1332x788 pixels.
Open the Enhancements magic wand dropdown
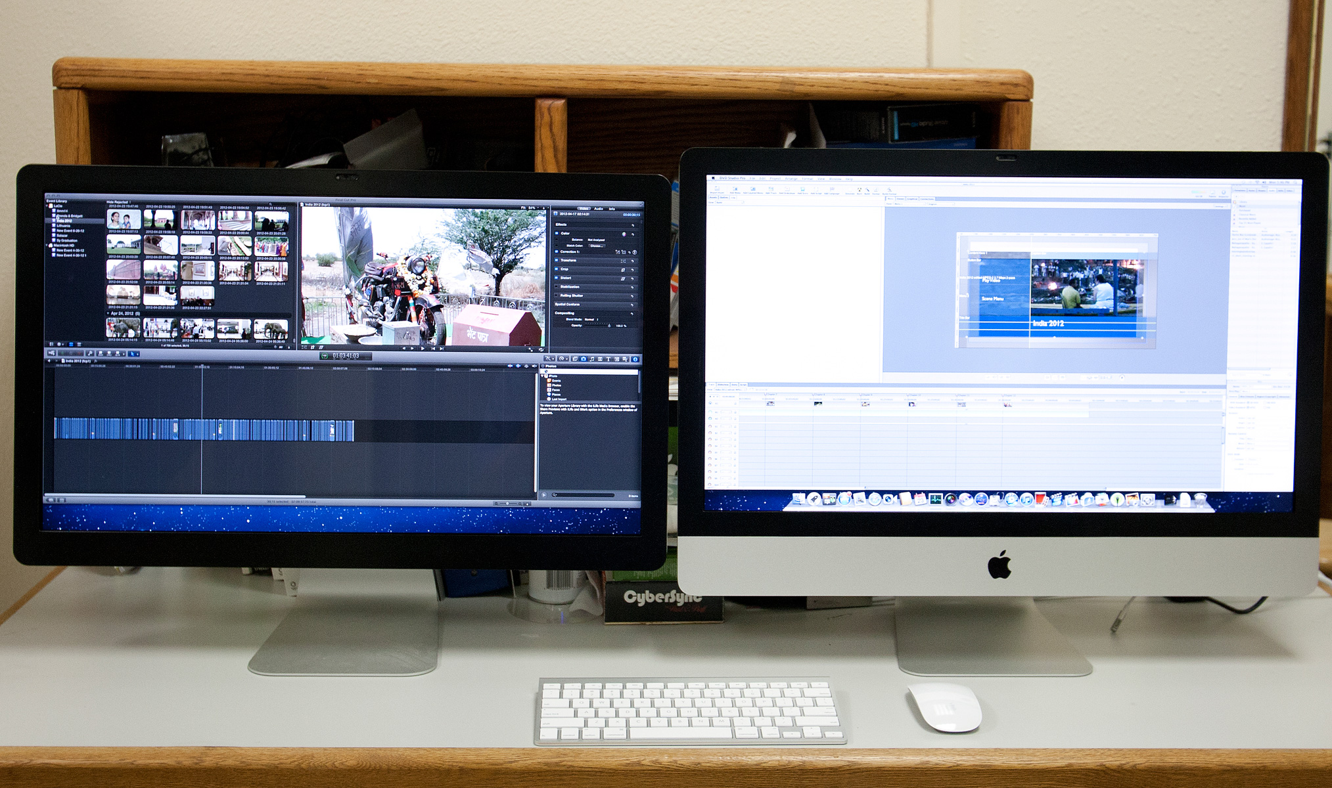click(x=549, y=359)
